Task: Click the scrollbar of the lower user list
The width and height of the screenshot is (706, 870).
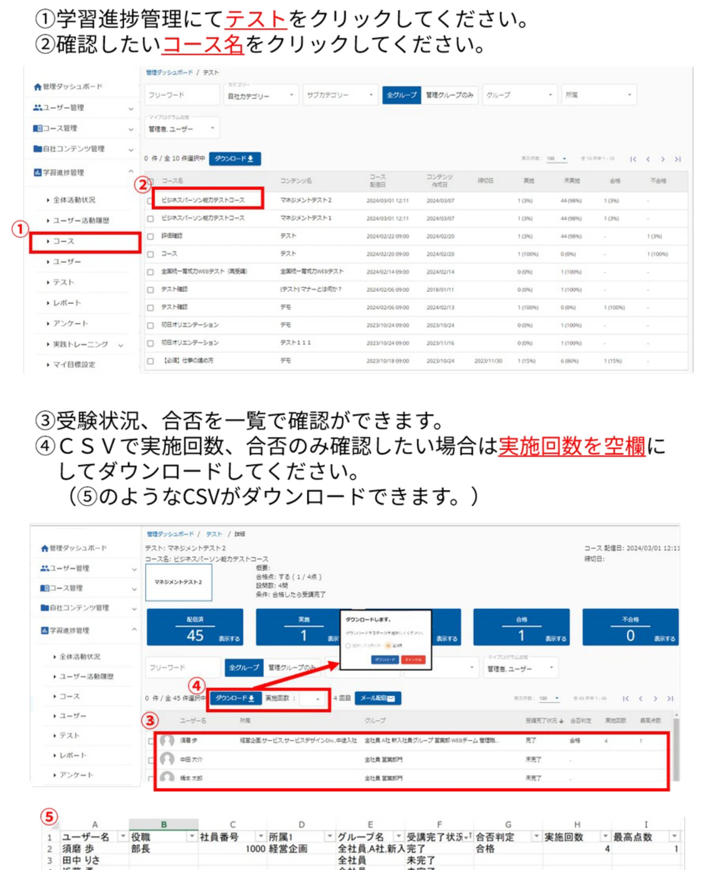Action: tap(676, 749)
